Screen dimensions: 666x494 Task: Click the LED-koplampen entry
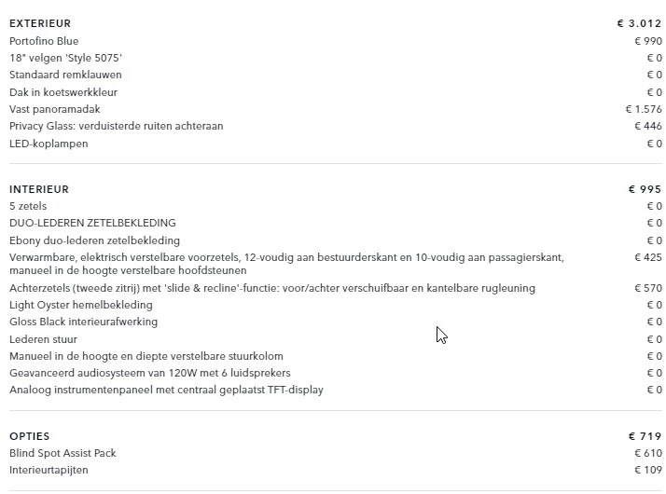coord(49,144)
